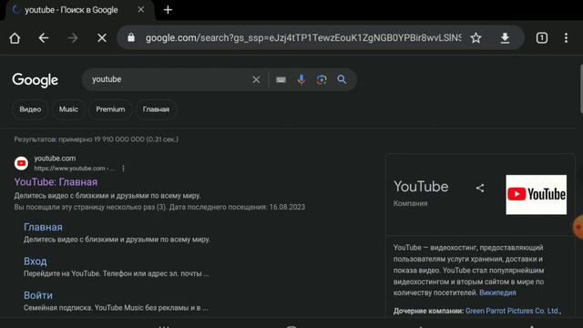Click the youtube search input field
583x328 pixels.
(x=168, y=79)
